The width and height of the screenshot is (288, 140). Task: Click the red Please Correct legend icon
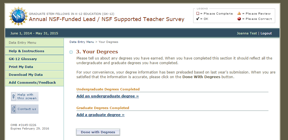[239, 19]
